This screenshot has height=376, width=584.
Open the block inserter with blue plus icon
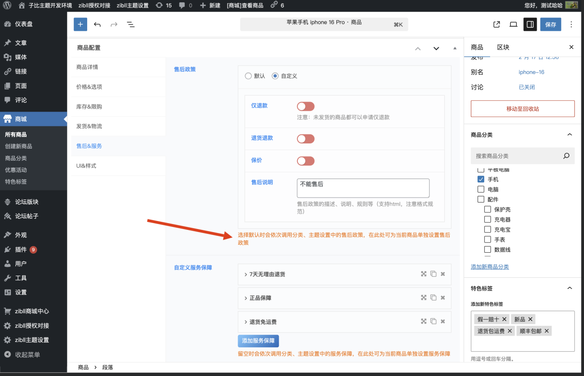click(80, 24)
